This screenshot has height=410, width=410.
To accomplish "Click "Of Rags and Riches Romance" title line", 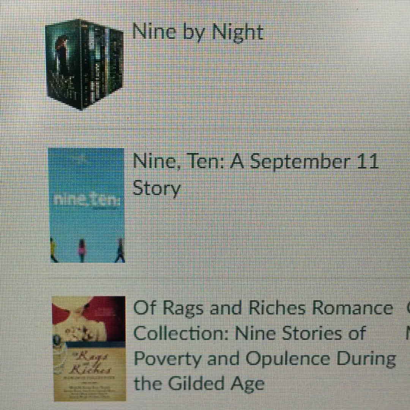I will click(x=263, y=308).
